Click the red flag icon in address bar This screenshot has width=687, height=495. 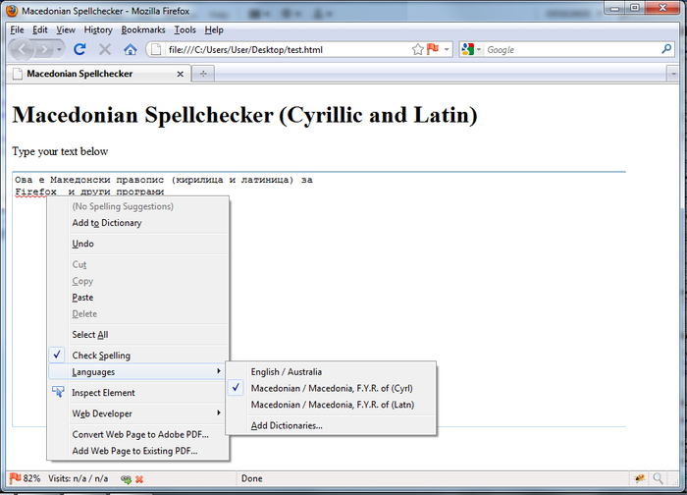[x=433, y=49]
